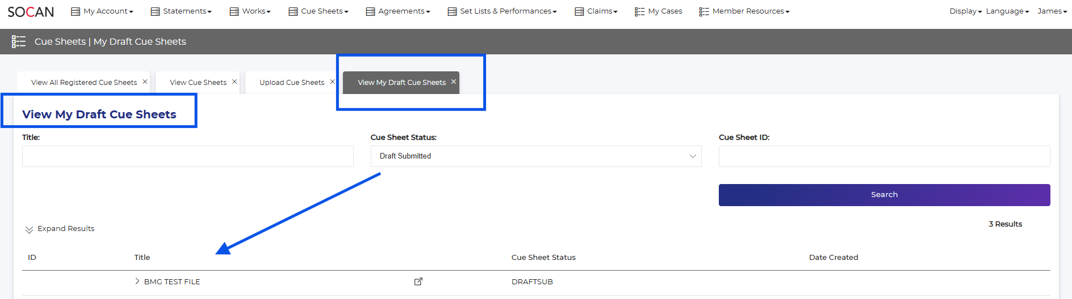
Task: Expand the BMG TEST FILE row
Action: [x=137, y=281]
